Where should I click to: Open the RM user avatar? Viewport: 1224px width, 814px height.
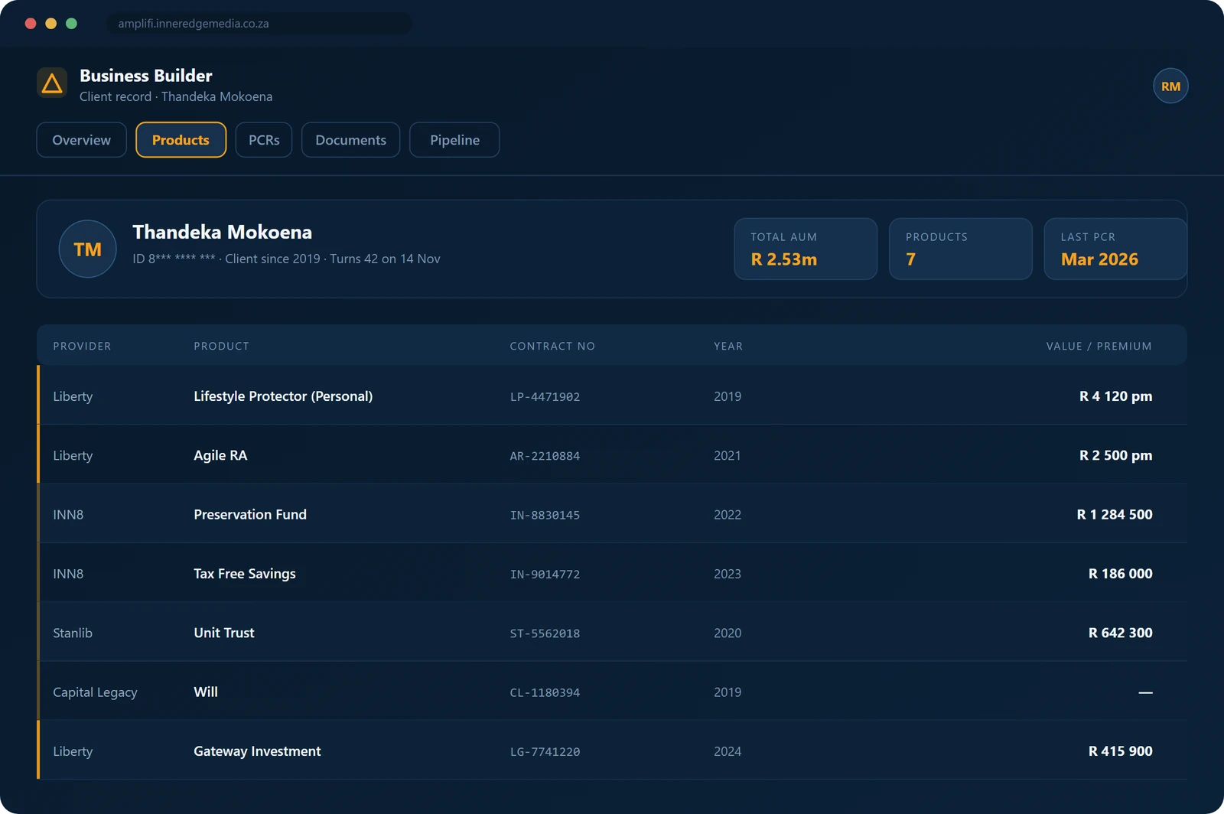click(x=1170, y=86)
